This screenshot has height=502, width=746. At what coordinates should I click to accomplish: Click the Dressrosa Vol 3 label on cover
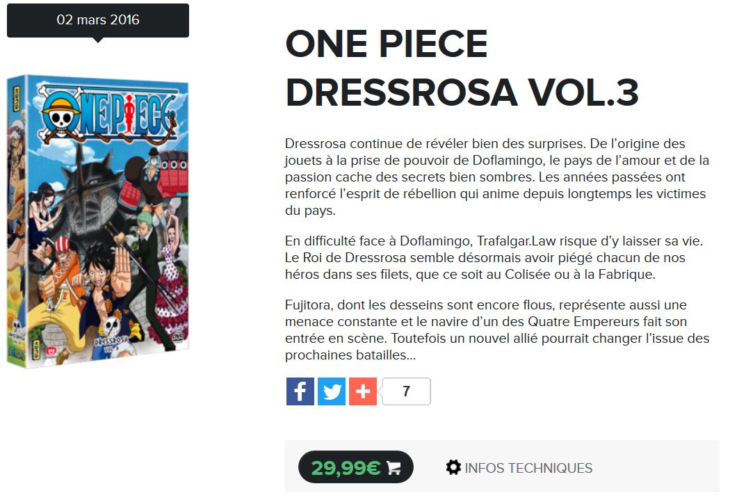[112, 343]
